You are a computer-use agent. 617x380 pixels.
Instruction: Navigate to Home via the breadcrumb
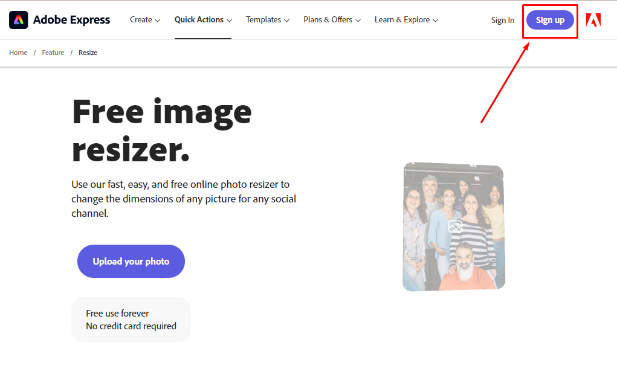click(x=18, y=53)
